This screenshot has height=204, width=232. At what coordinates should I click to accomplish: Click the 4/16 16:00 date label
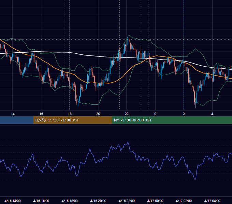coord(41,201)
